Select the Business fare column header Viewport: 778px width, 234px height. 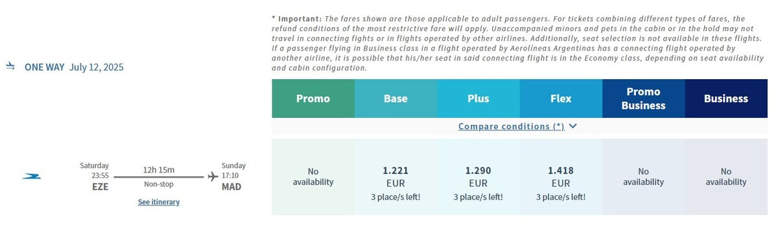click(x=726, y=99)
